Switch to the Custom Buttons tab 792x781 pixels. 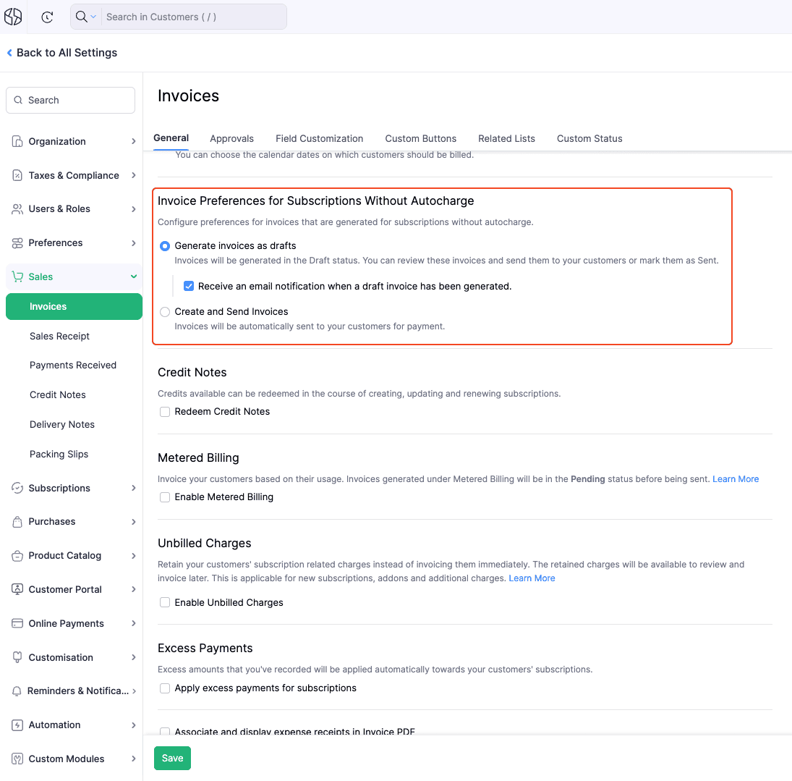click(420, 138)
